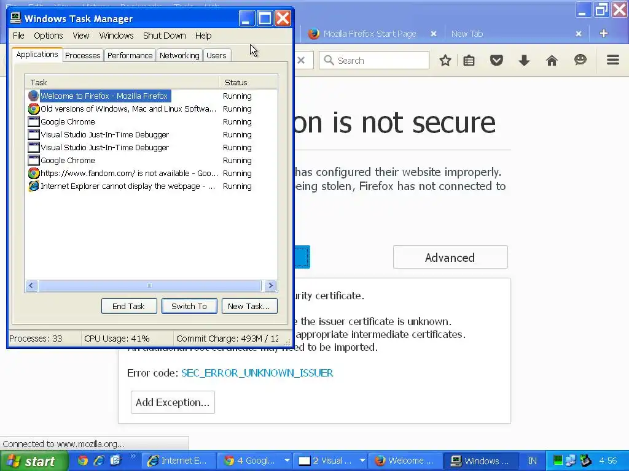629x471 pixels.
Task: Switch to the Performance tab
Action: (x=130, y=55)
